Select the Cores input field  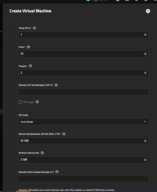tap(84, 54)
